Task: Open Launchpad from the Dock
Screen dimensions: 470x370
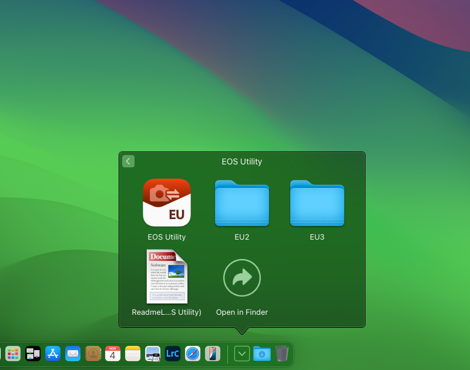Action: coord(12,354)
